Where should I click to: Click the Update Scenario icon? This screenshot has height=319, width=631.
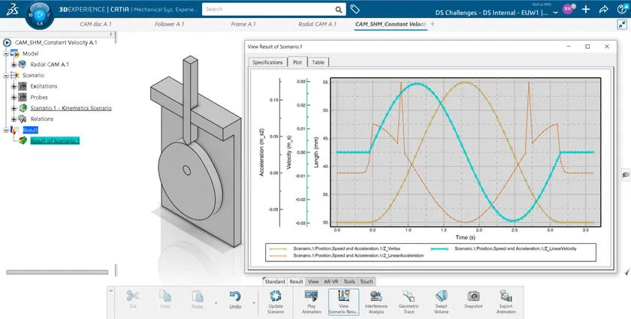point(276,297)
